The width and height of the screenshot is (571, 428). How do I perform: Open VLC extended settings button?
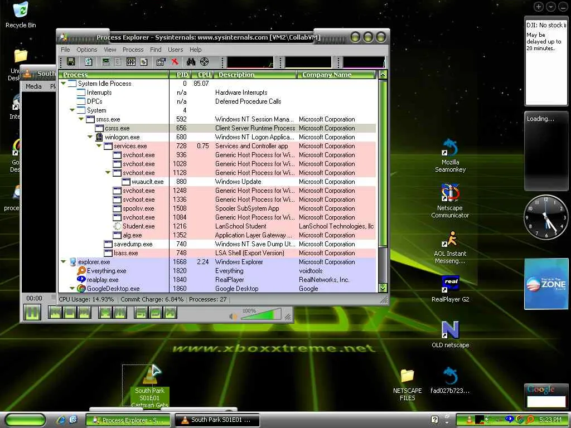pyautogui.click(x=120, y=312)
